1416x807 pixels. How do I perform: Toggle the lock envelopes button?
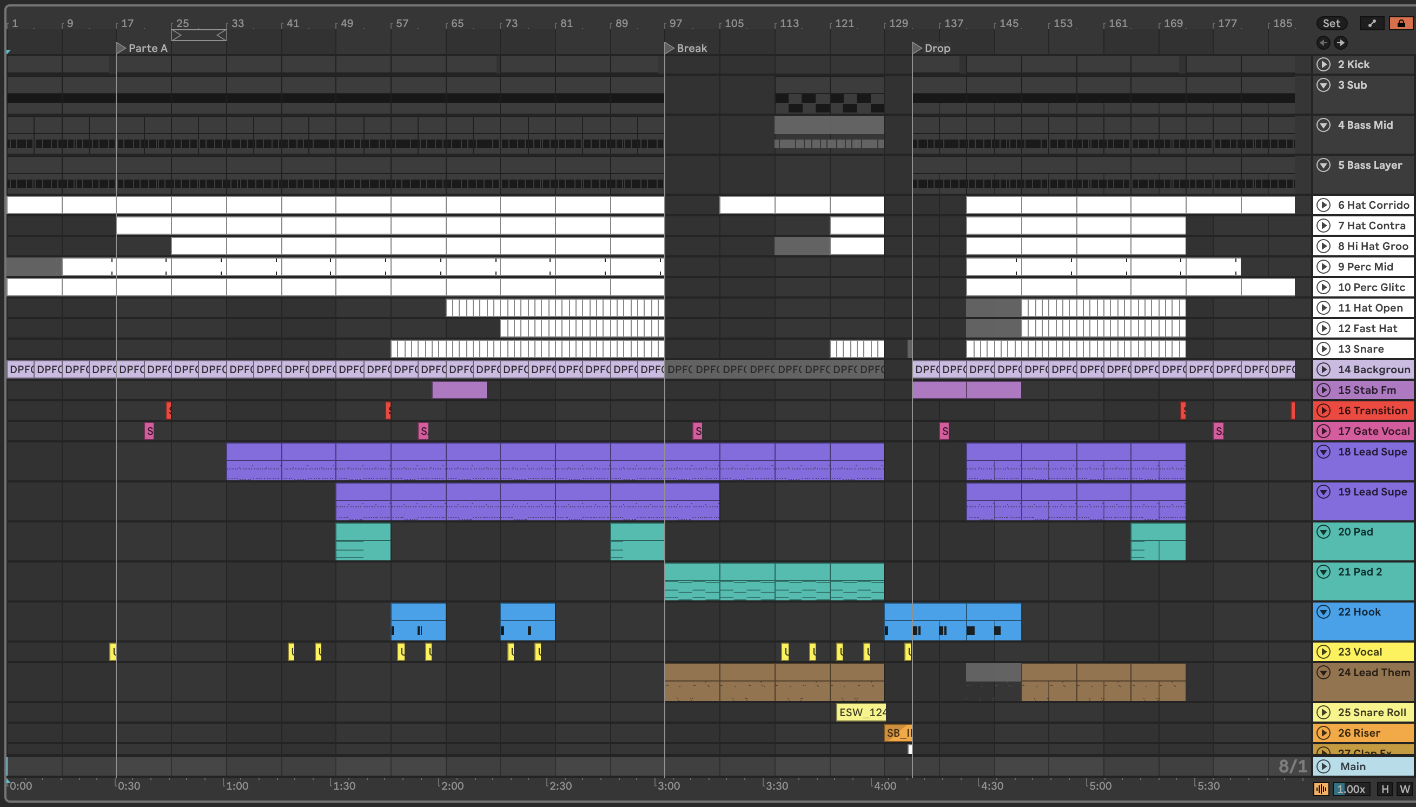[1400, 23]
